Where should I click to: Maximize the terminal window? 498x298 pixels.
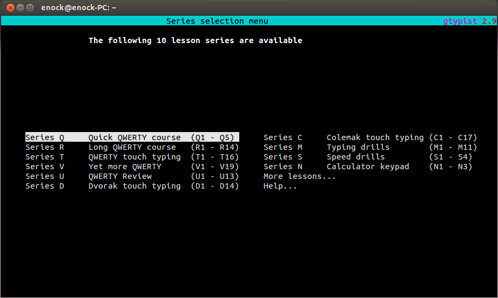30,8
